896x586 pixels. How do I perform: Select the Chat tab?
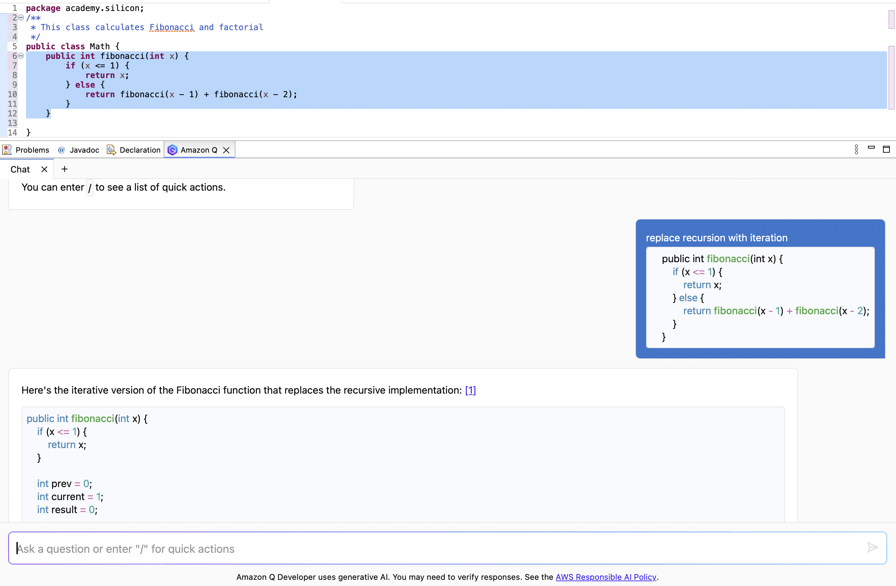(x=20, y=169)
